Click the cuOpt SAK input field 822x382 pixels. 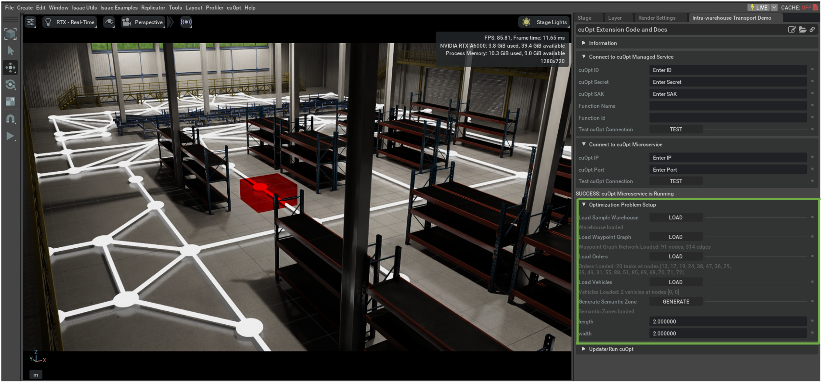click(x=728, y=94)
